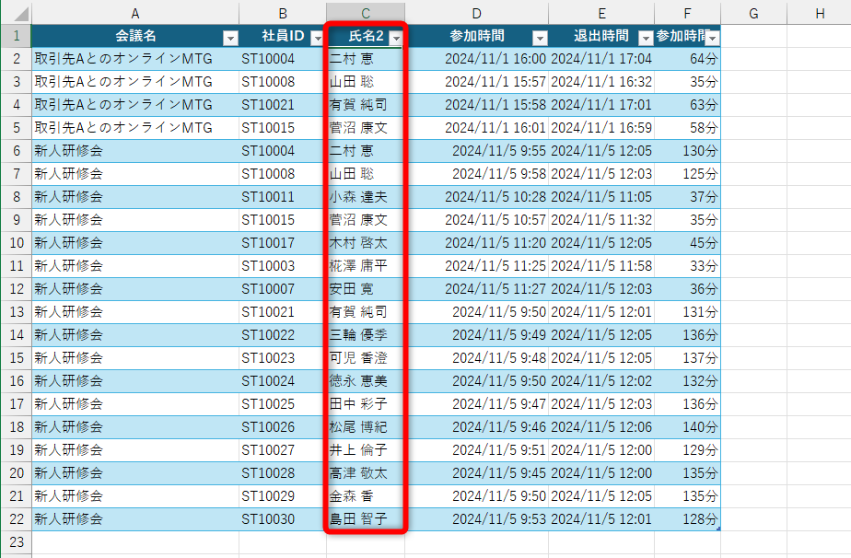Select cell 有賀 純司 in row 4
The image size is (851, 558).
tap(366, 105)
